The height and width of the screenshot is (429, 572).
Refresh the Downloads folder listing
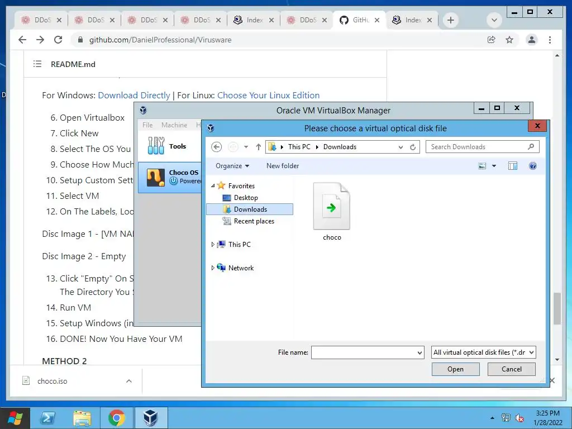413,147
